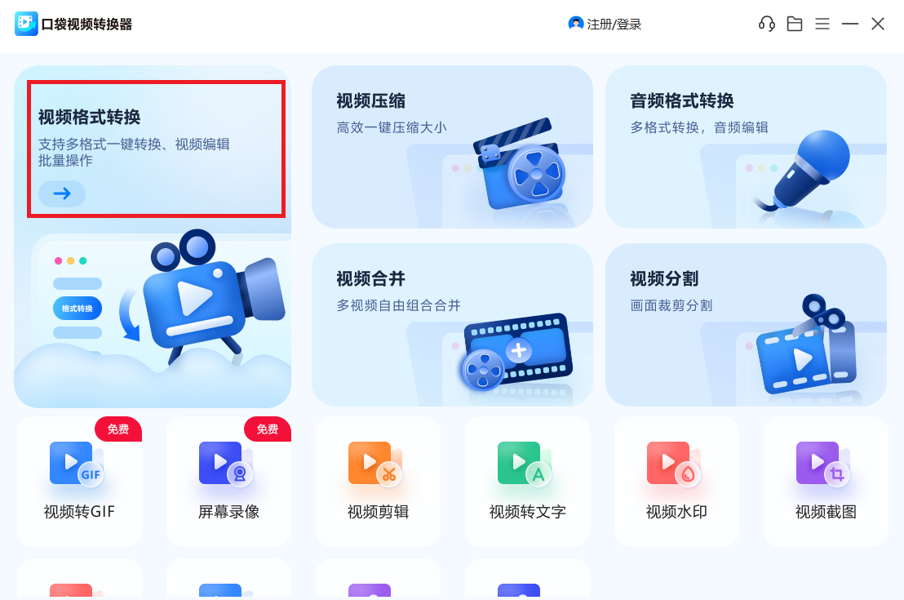Select the 视频截图 snapshot tool
Screen dimensions: 904x600
826,482
